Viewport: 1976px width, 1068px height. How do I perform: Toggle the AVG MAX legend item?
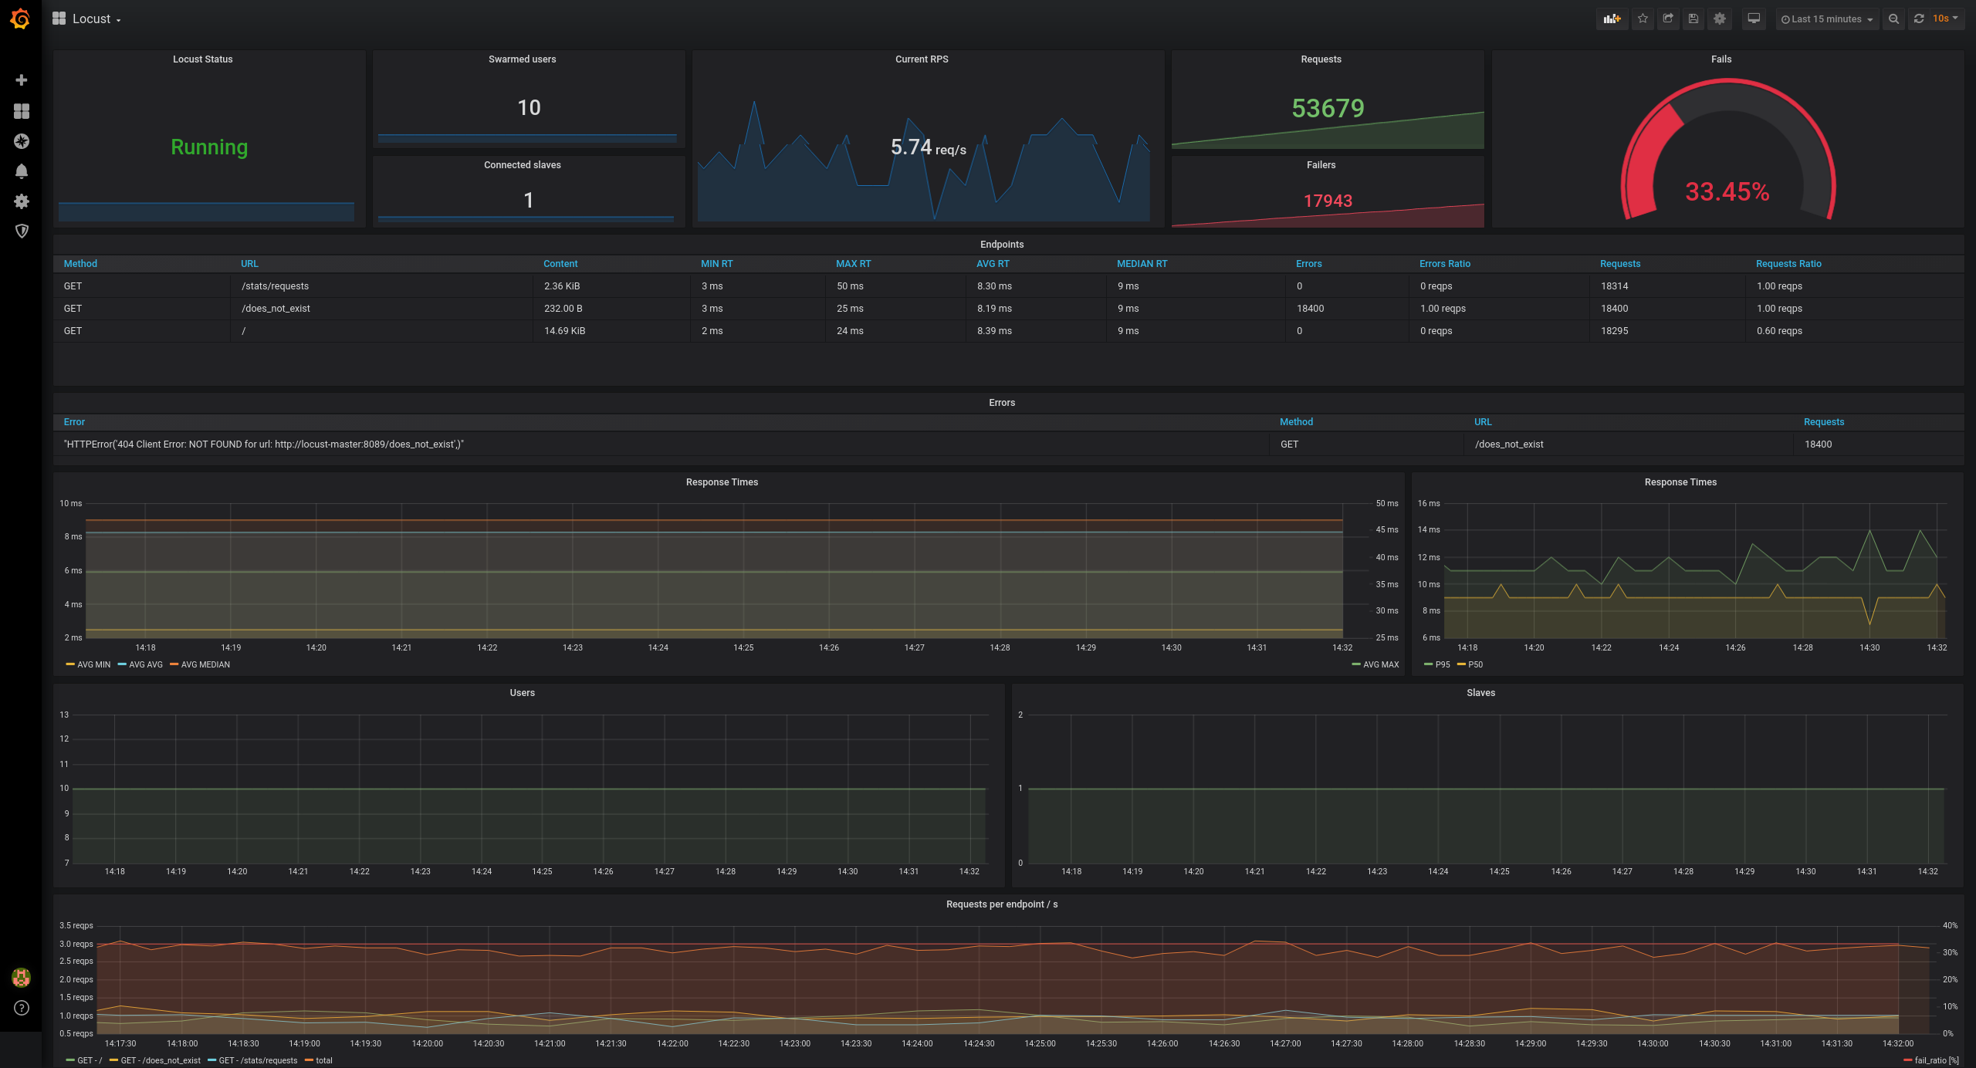click(1379, 663)
